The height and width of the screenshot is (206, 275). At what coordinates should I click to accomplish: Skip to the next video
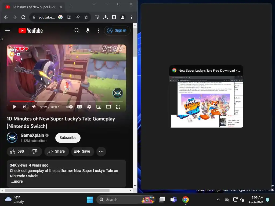[24, 107]
